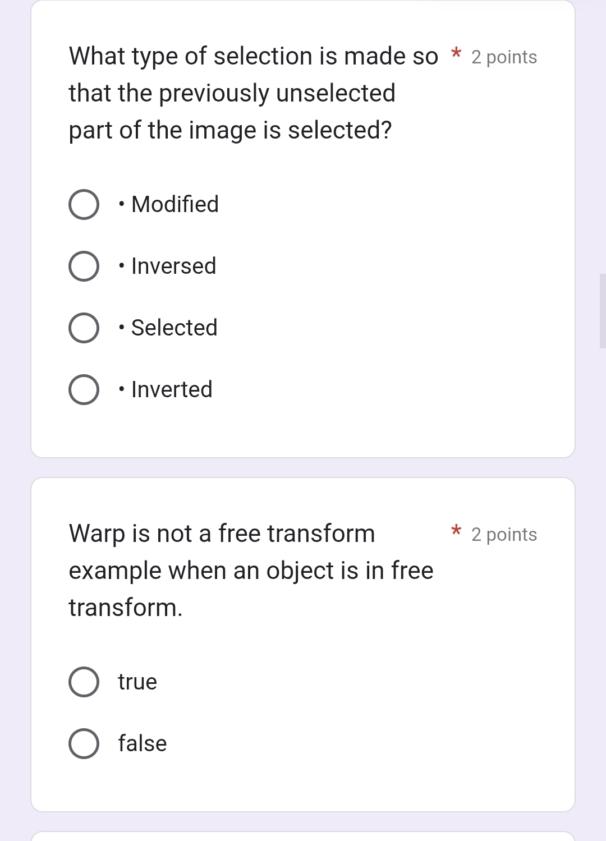Click the first question's '2 points' label

(504, 57)
